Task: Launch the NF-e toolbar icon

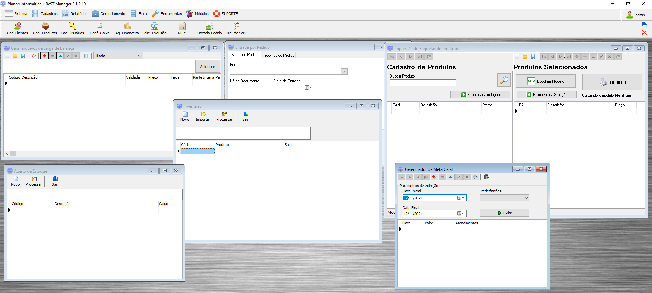Action: 182,28
